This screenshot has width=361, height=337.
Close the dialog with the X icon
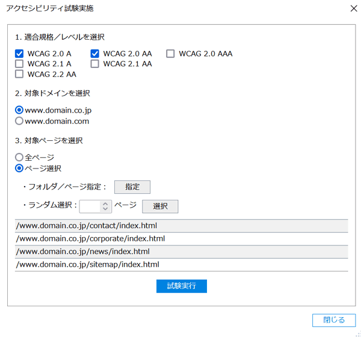[x=354, y=8]
